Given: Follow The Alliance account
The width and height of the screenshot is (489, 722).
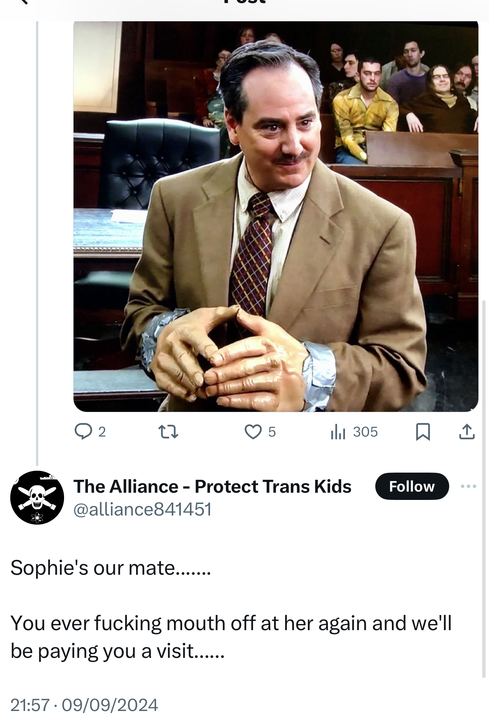Looking at the screenshot, I should pyautogui.click(x=412, y=486).
